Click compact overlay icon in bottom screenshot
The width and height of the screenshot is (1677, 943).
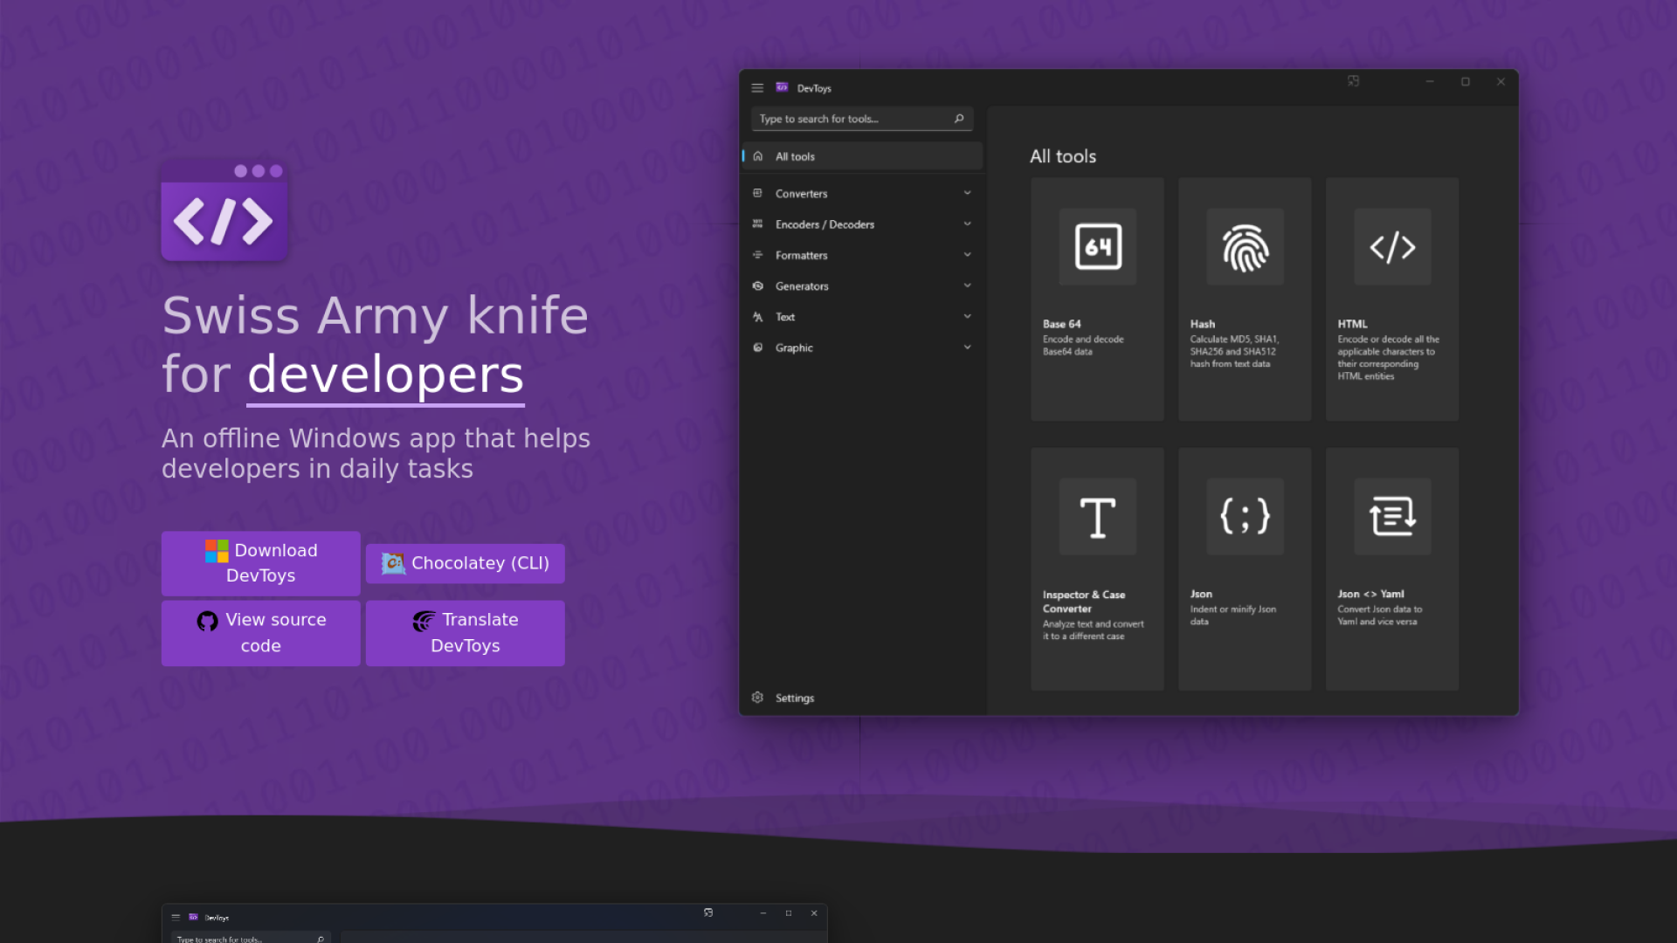[708, 912]
